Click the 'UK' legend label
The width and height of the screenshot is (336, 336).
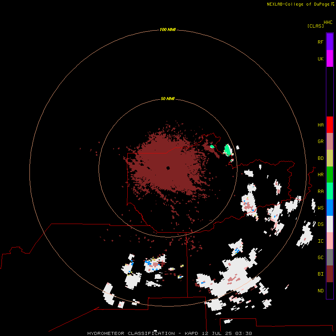click(320, 59)
